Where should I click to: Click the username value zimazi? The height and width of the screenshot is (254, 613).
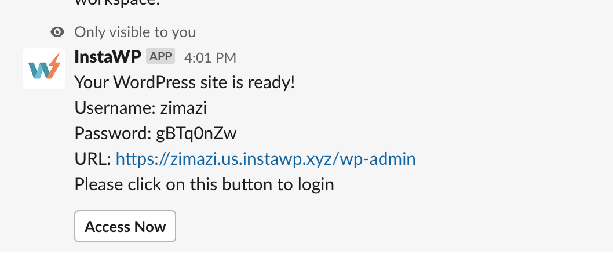(x=185, y=108)
